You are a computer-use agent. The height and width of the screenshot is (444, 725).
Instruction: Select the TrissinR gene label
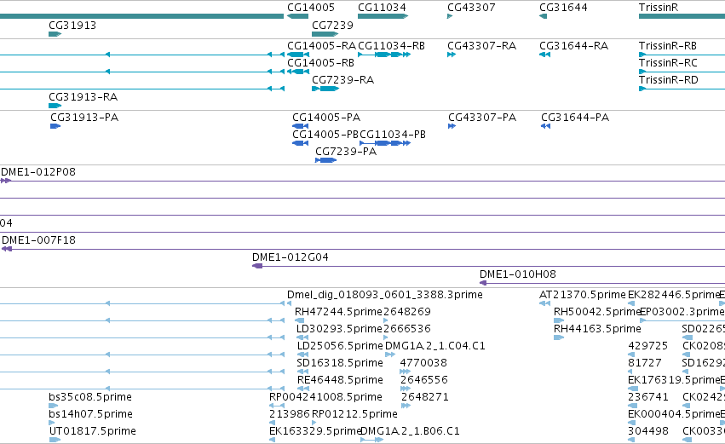click(659, 8)
